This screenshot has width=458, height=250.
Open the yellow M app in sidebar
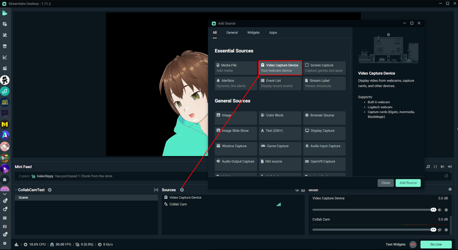(x=5, y=124)
